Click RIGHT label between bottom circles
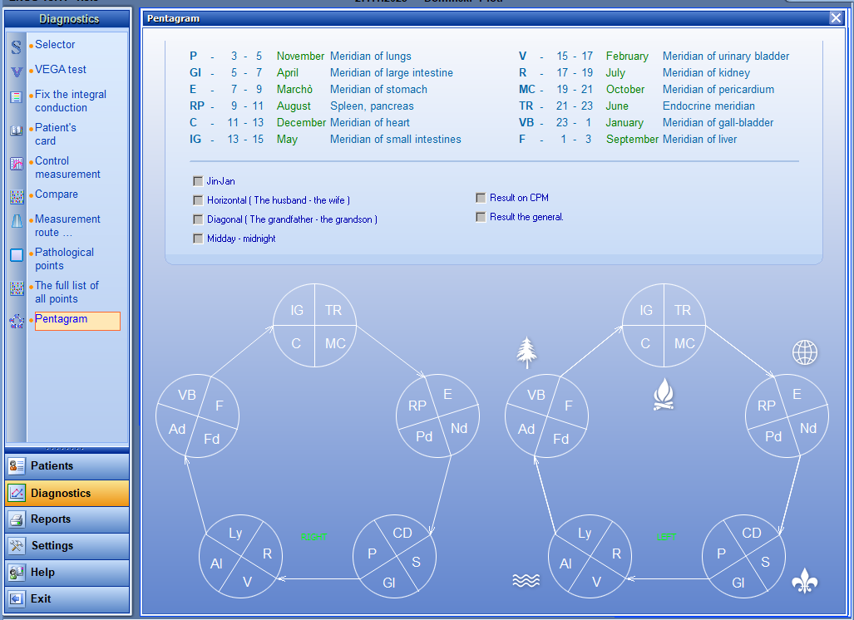The height and width of the screenshot is (620, 854). click(313, 537)
